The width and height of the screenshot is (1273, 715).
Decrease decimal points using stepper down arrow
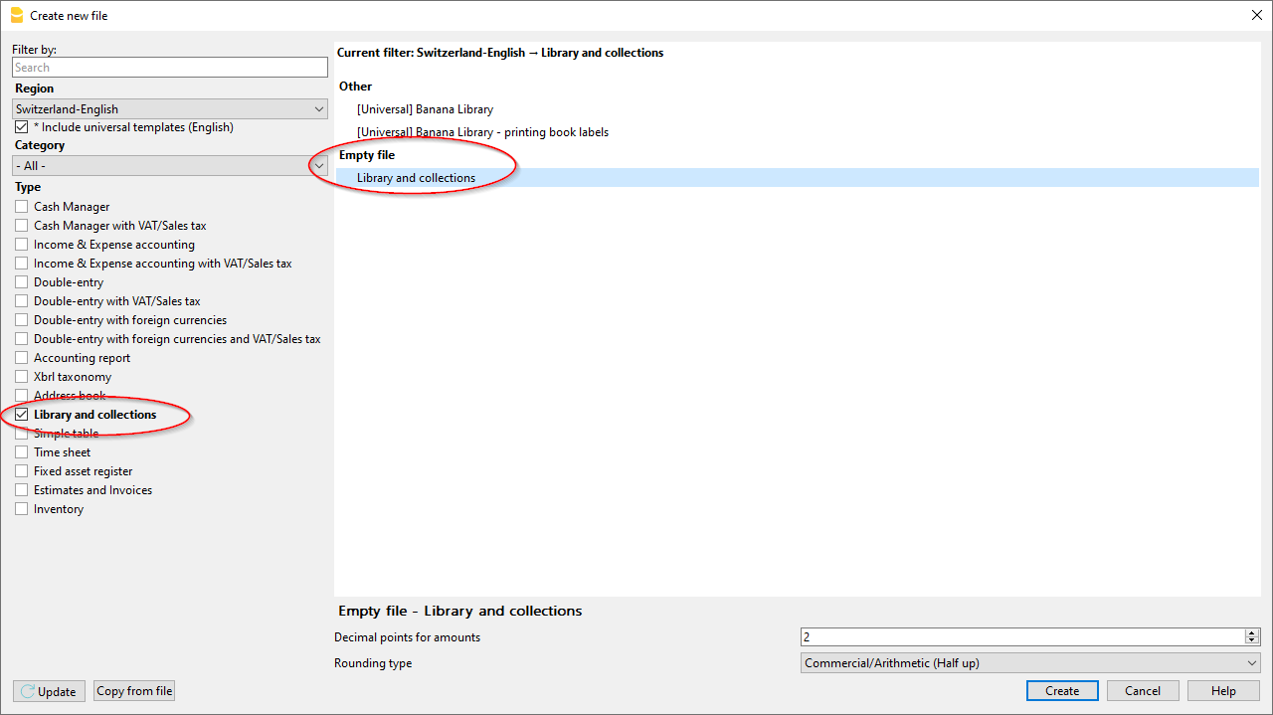pos(1252,641)
